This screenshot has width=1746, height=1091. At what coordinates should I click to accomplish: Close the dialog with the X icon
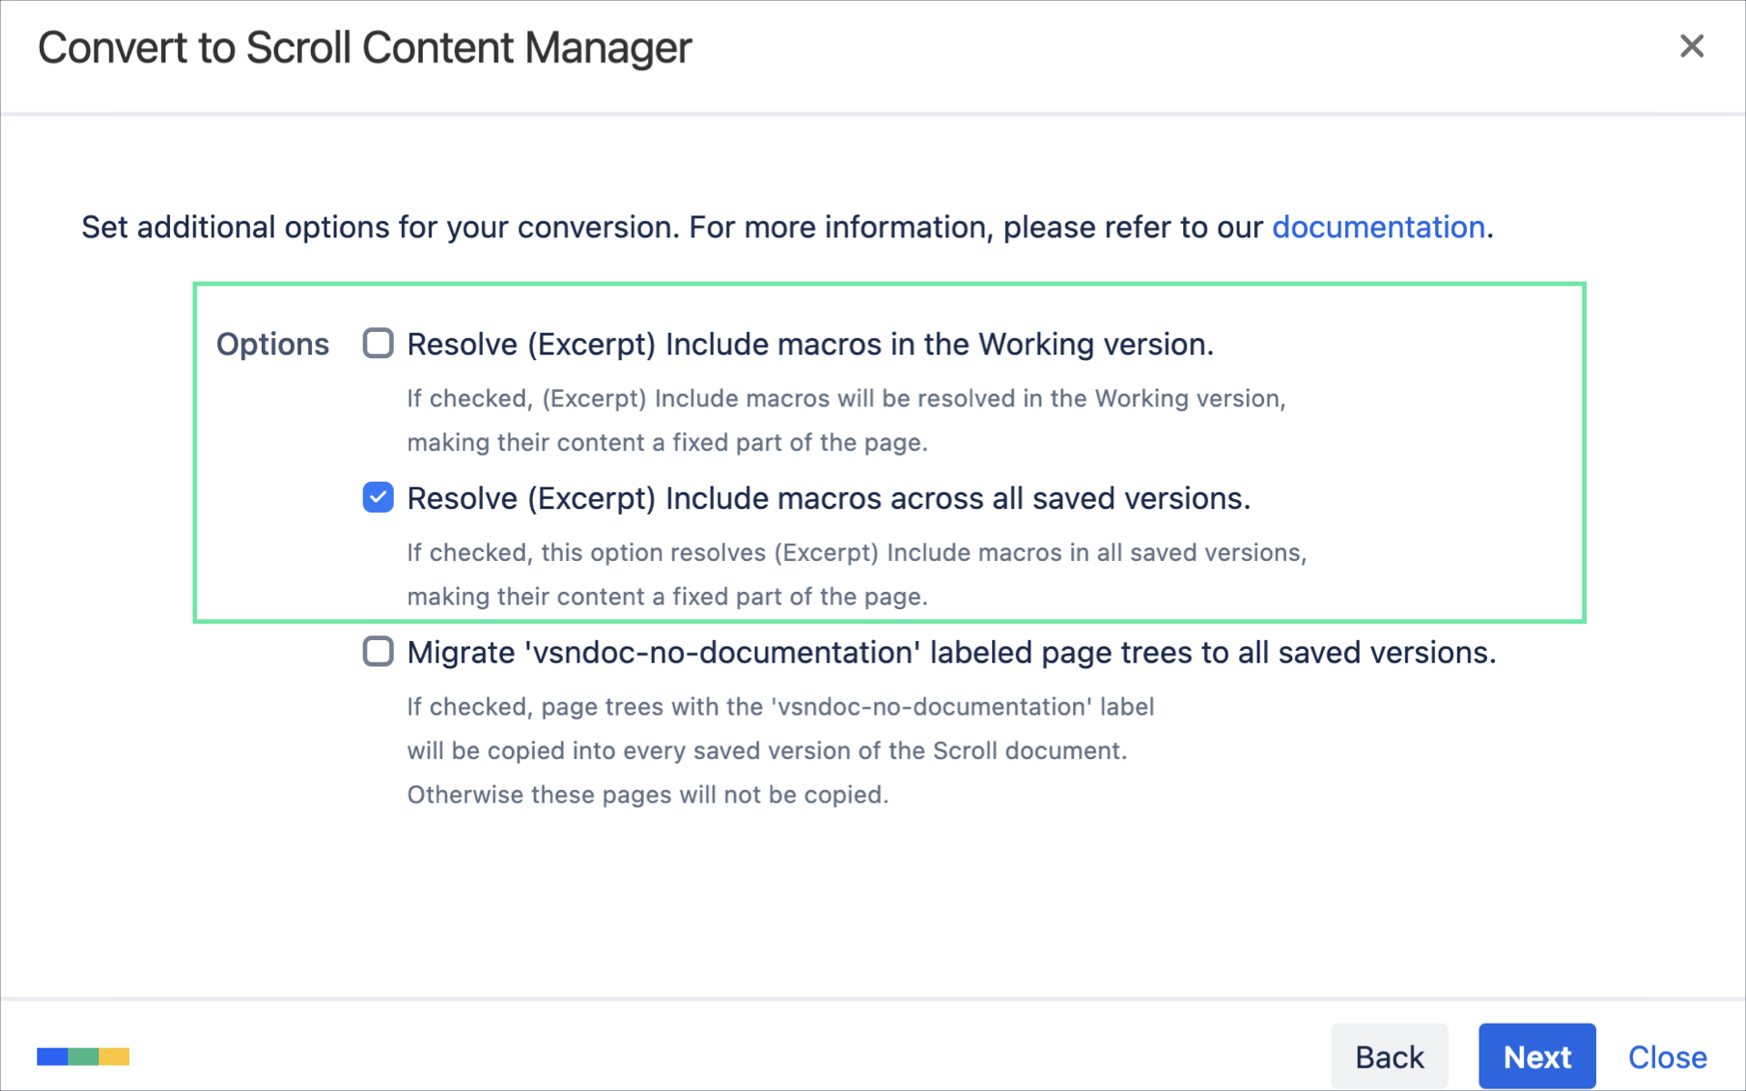1691,46
